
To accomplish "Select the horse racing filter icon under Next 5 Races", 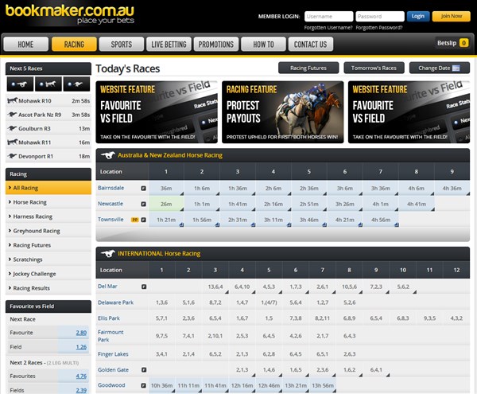I will tap(20, 84).
